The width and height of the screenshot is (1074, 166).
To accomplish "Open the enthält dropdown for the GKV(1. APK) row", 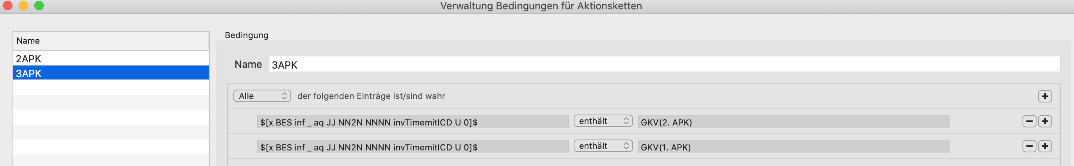I will 603,146.
